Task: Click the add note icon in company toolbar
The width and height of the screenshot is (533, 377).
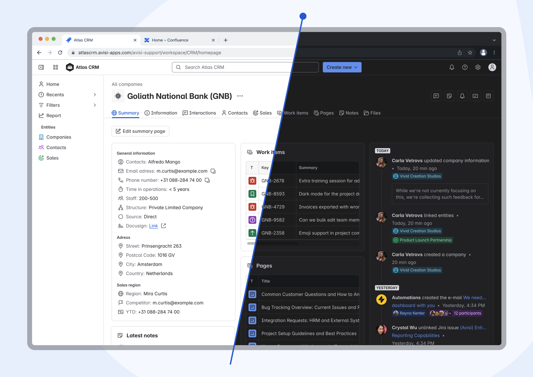Action: click(449, 96)
